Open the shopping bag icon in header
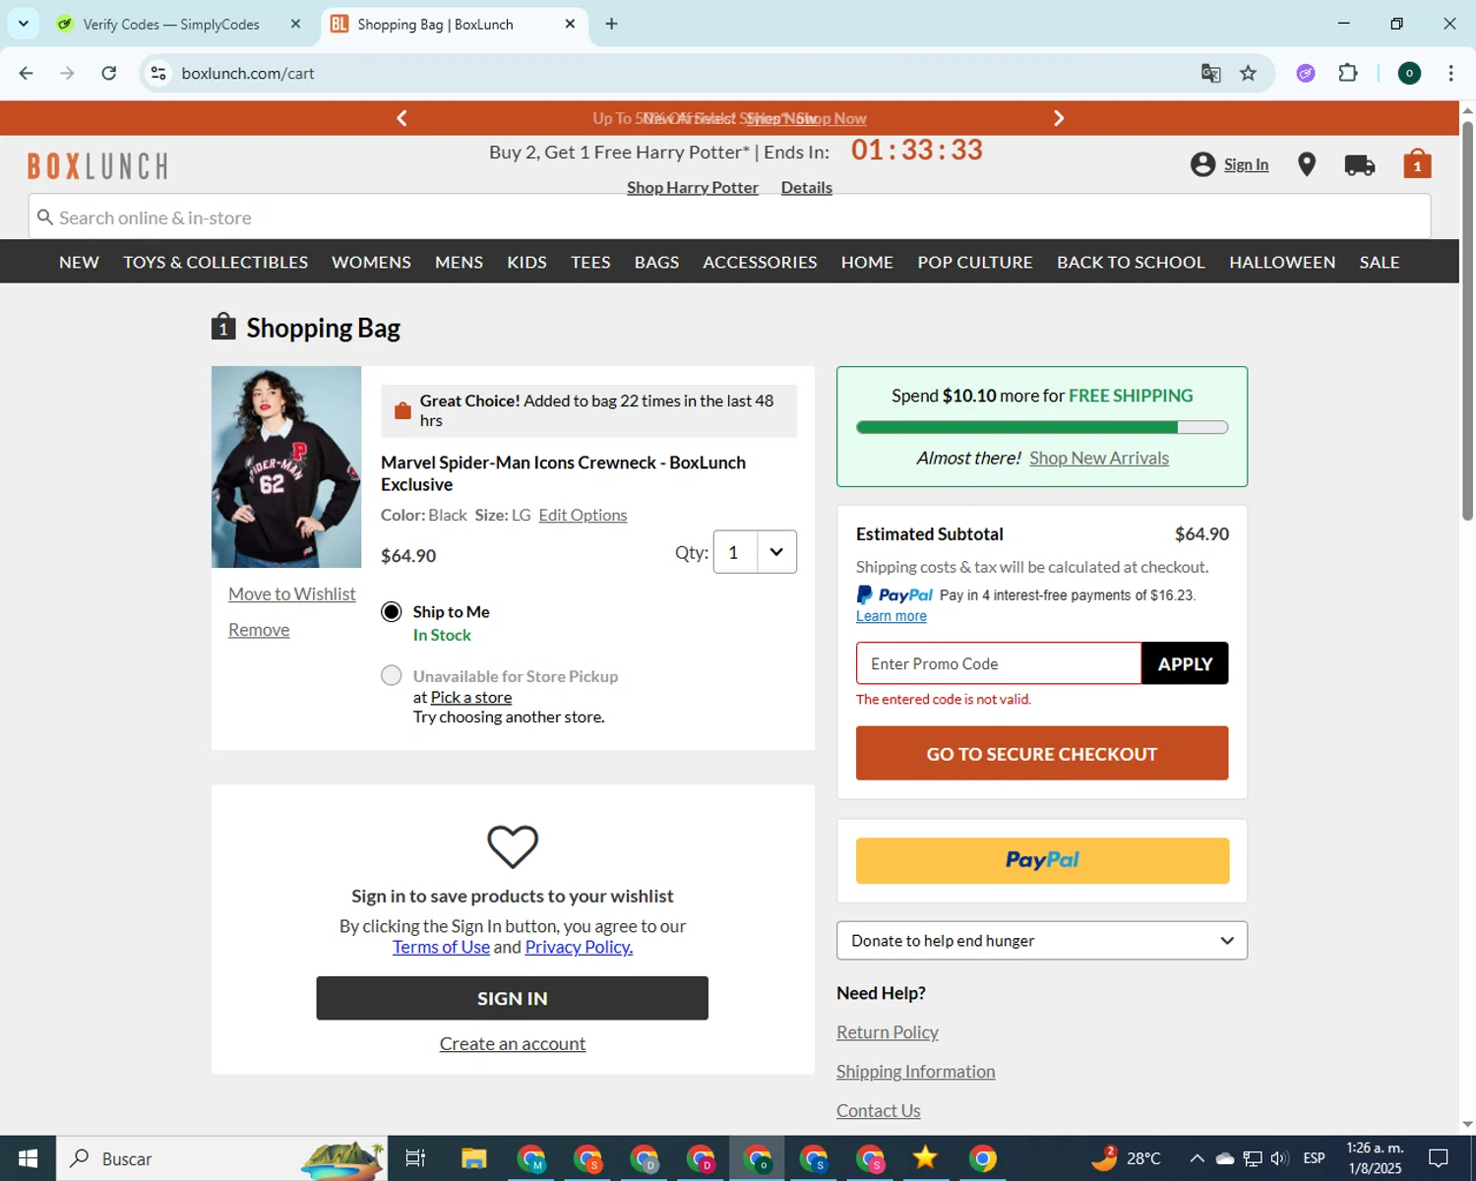 pos(1417,163)
